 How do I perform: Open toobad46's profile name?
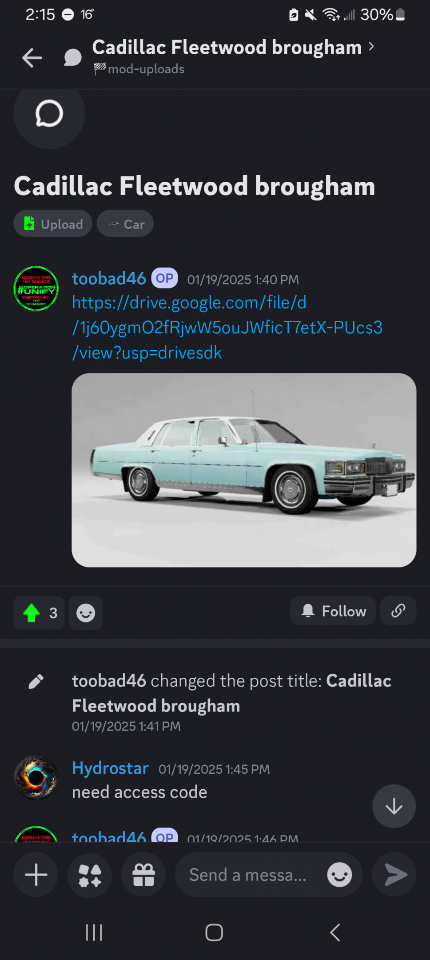coord(109,279)
